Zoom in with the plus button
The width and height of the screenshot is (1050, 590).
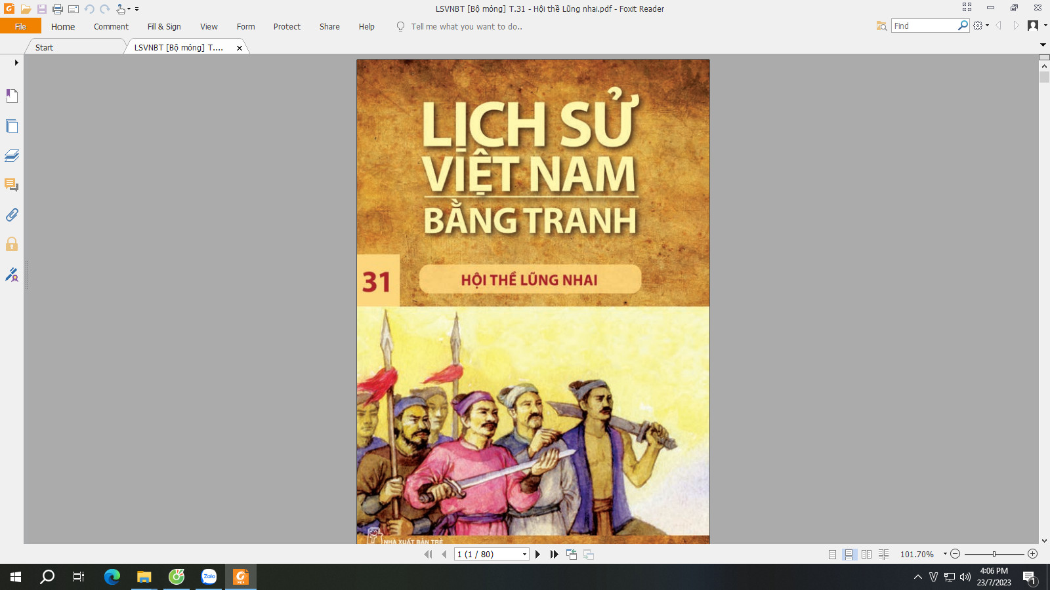(x=1032, y=554)
